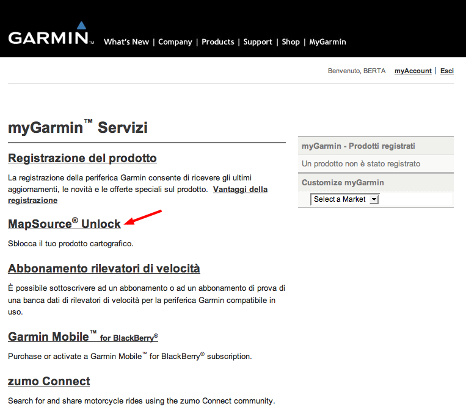Screen dimensions: 466x420
Task: Click the zumo Connect community description text
Action: [x=142, y=400]
